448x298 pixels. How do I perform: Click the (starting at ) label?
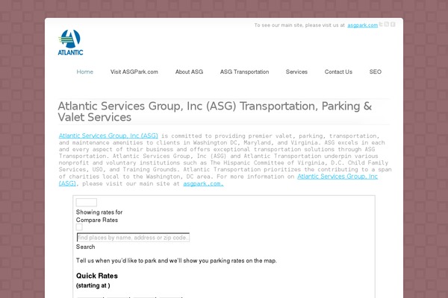point(93,285)
